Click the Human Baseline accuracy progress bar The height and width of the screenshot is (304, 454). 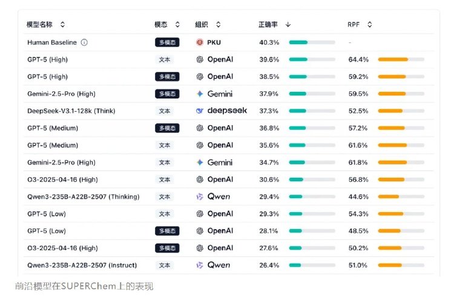pos(312,42)
